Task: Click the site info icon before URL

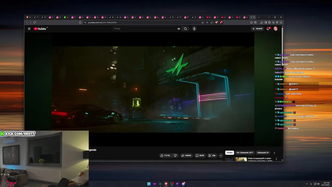Action: (85, 23)
